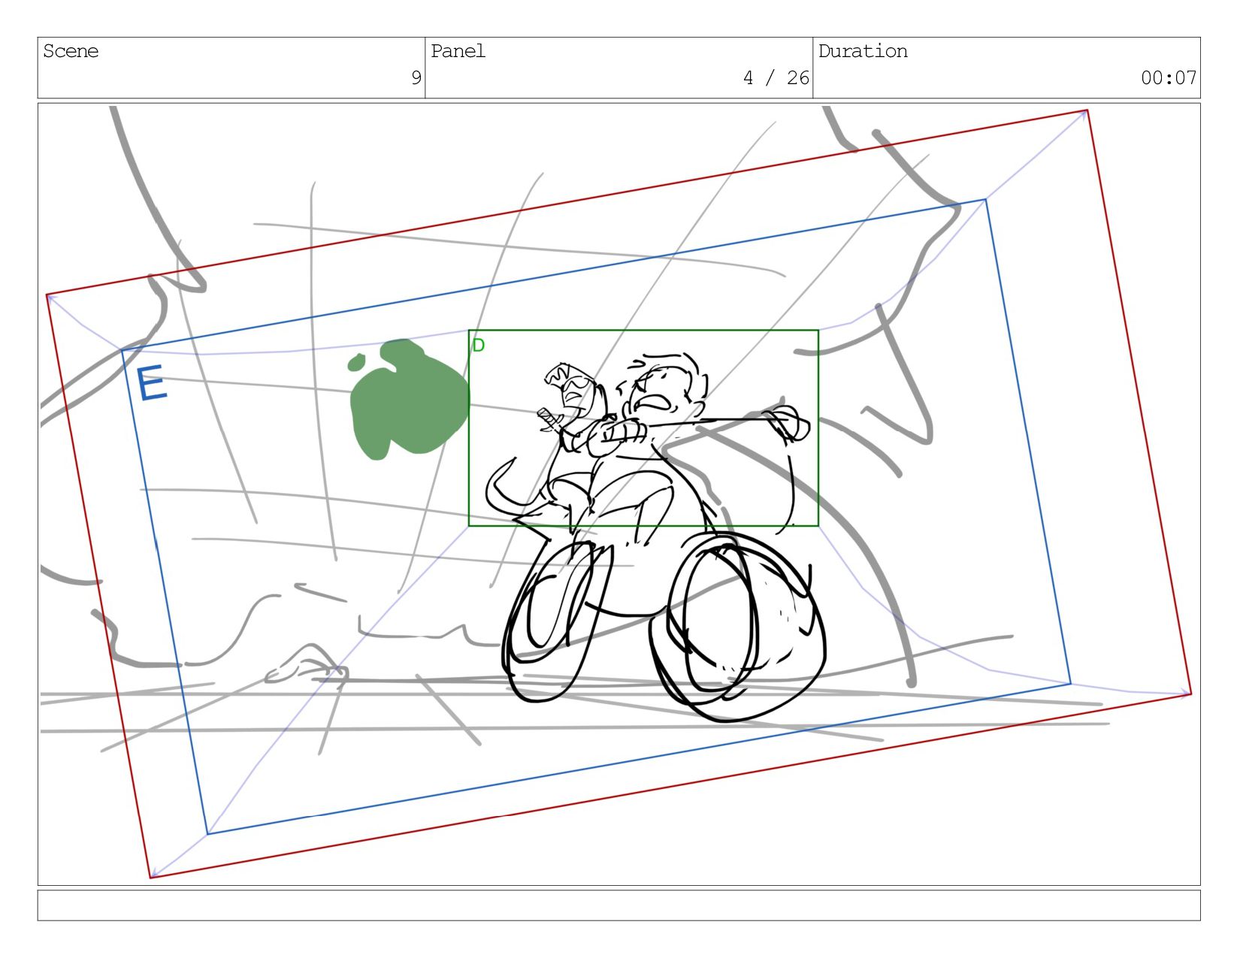Viewport: 1240px width, 958px height.
Task: Click the Panel header label
Action: tap(458, 51)
